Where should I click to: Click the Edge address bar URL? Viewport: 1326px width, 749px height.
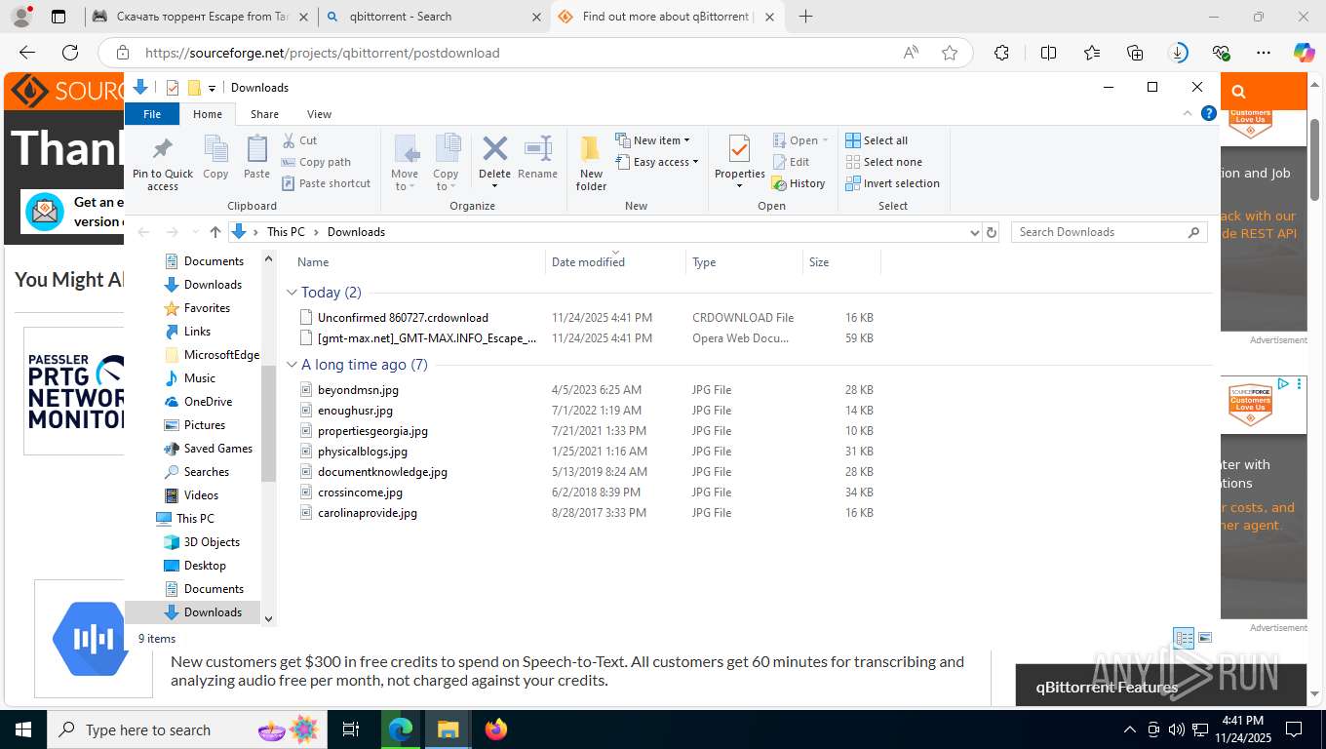click(323, 53)
